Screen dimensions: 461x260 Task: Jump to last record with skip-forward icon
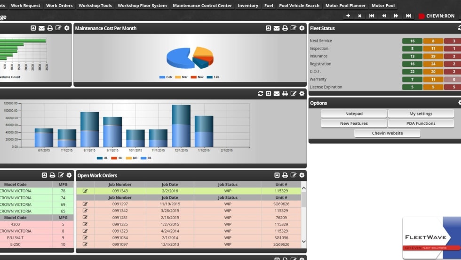click(407, 16)
